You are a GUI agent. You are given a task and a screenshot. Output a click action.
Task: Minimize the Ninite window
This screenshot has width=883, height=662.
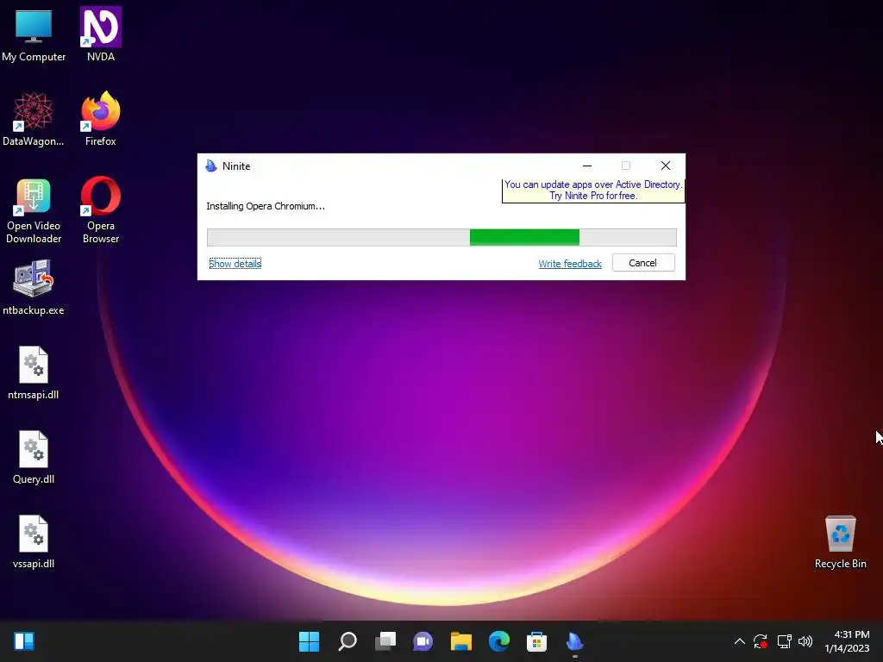coord(586,166)
